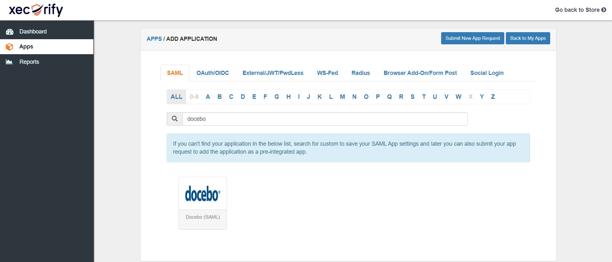612x262 pixels.
Task: Filter apps by letter R
Action: point(401,97)
